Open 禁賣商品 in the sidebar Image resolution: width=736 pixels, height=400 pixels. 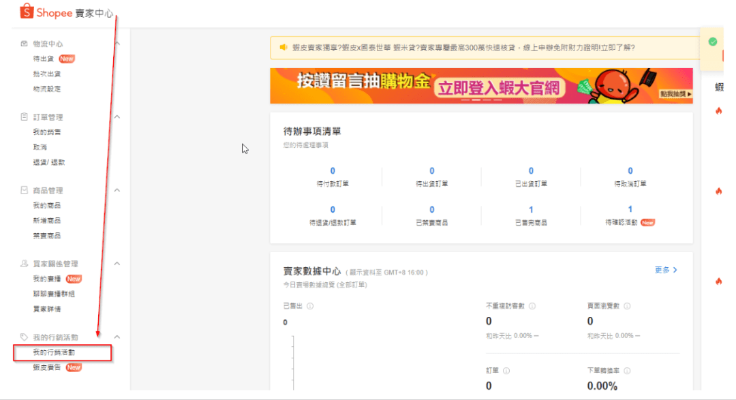point(47,235)
